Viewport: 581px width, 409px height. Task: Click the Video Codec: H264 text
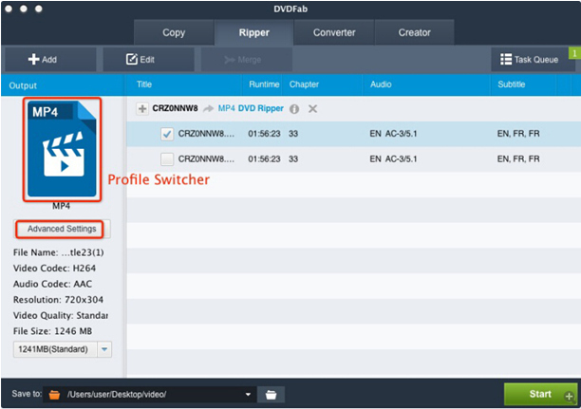click(54, 269)
